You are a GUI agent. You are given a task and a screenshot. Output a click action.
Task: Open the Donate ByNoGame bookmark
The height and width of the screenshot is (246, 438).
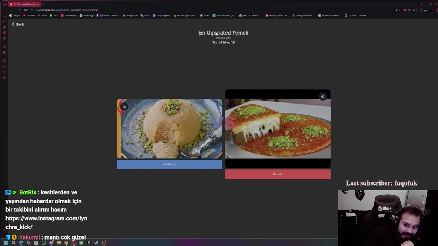click(185, 15)
